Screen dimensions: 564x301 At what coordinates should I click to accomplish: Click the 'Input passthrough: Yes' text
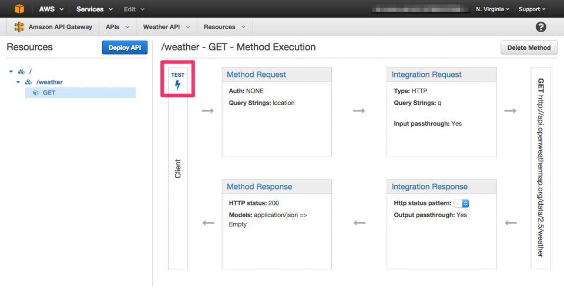pyautogui.click(x=428, y=124)
